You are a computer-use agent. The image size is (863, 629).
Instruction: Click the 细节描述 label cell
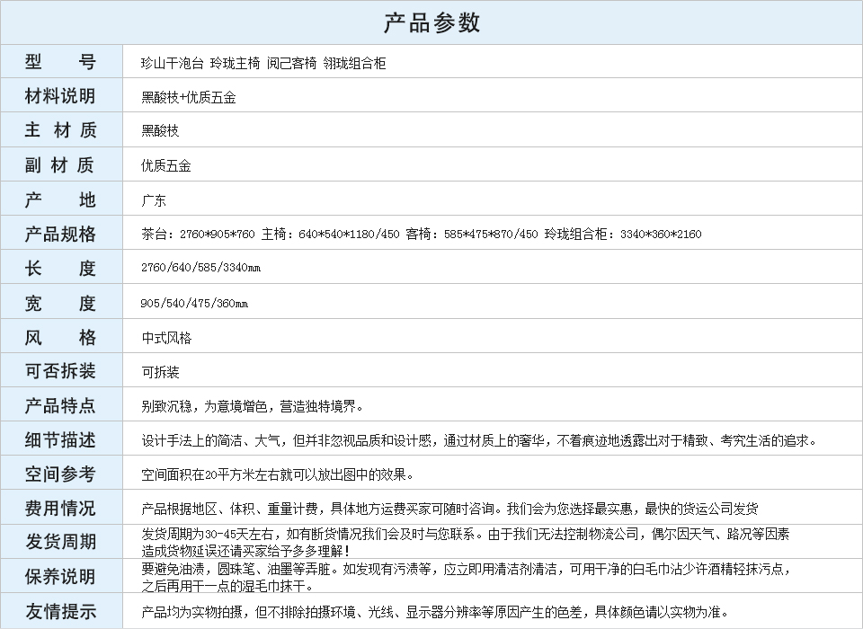pos(60,440)
